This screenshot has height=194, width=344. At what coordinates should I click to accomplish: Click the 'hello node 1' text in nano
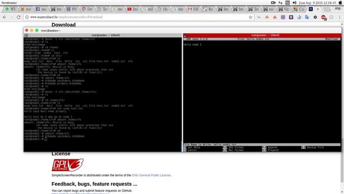(x=192, y=45)
